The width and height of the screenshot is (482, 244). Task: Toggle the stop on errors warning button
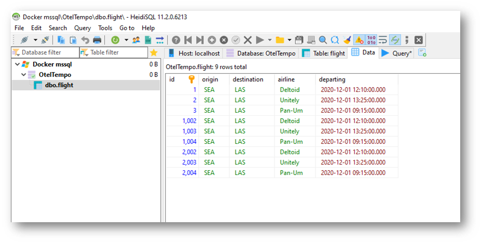[359, 40]
